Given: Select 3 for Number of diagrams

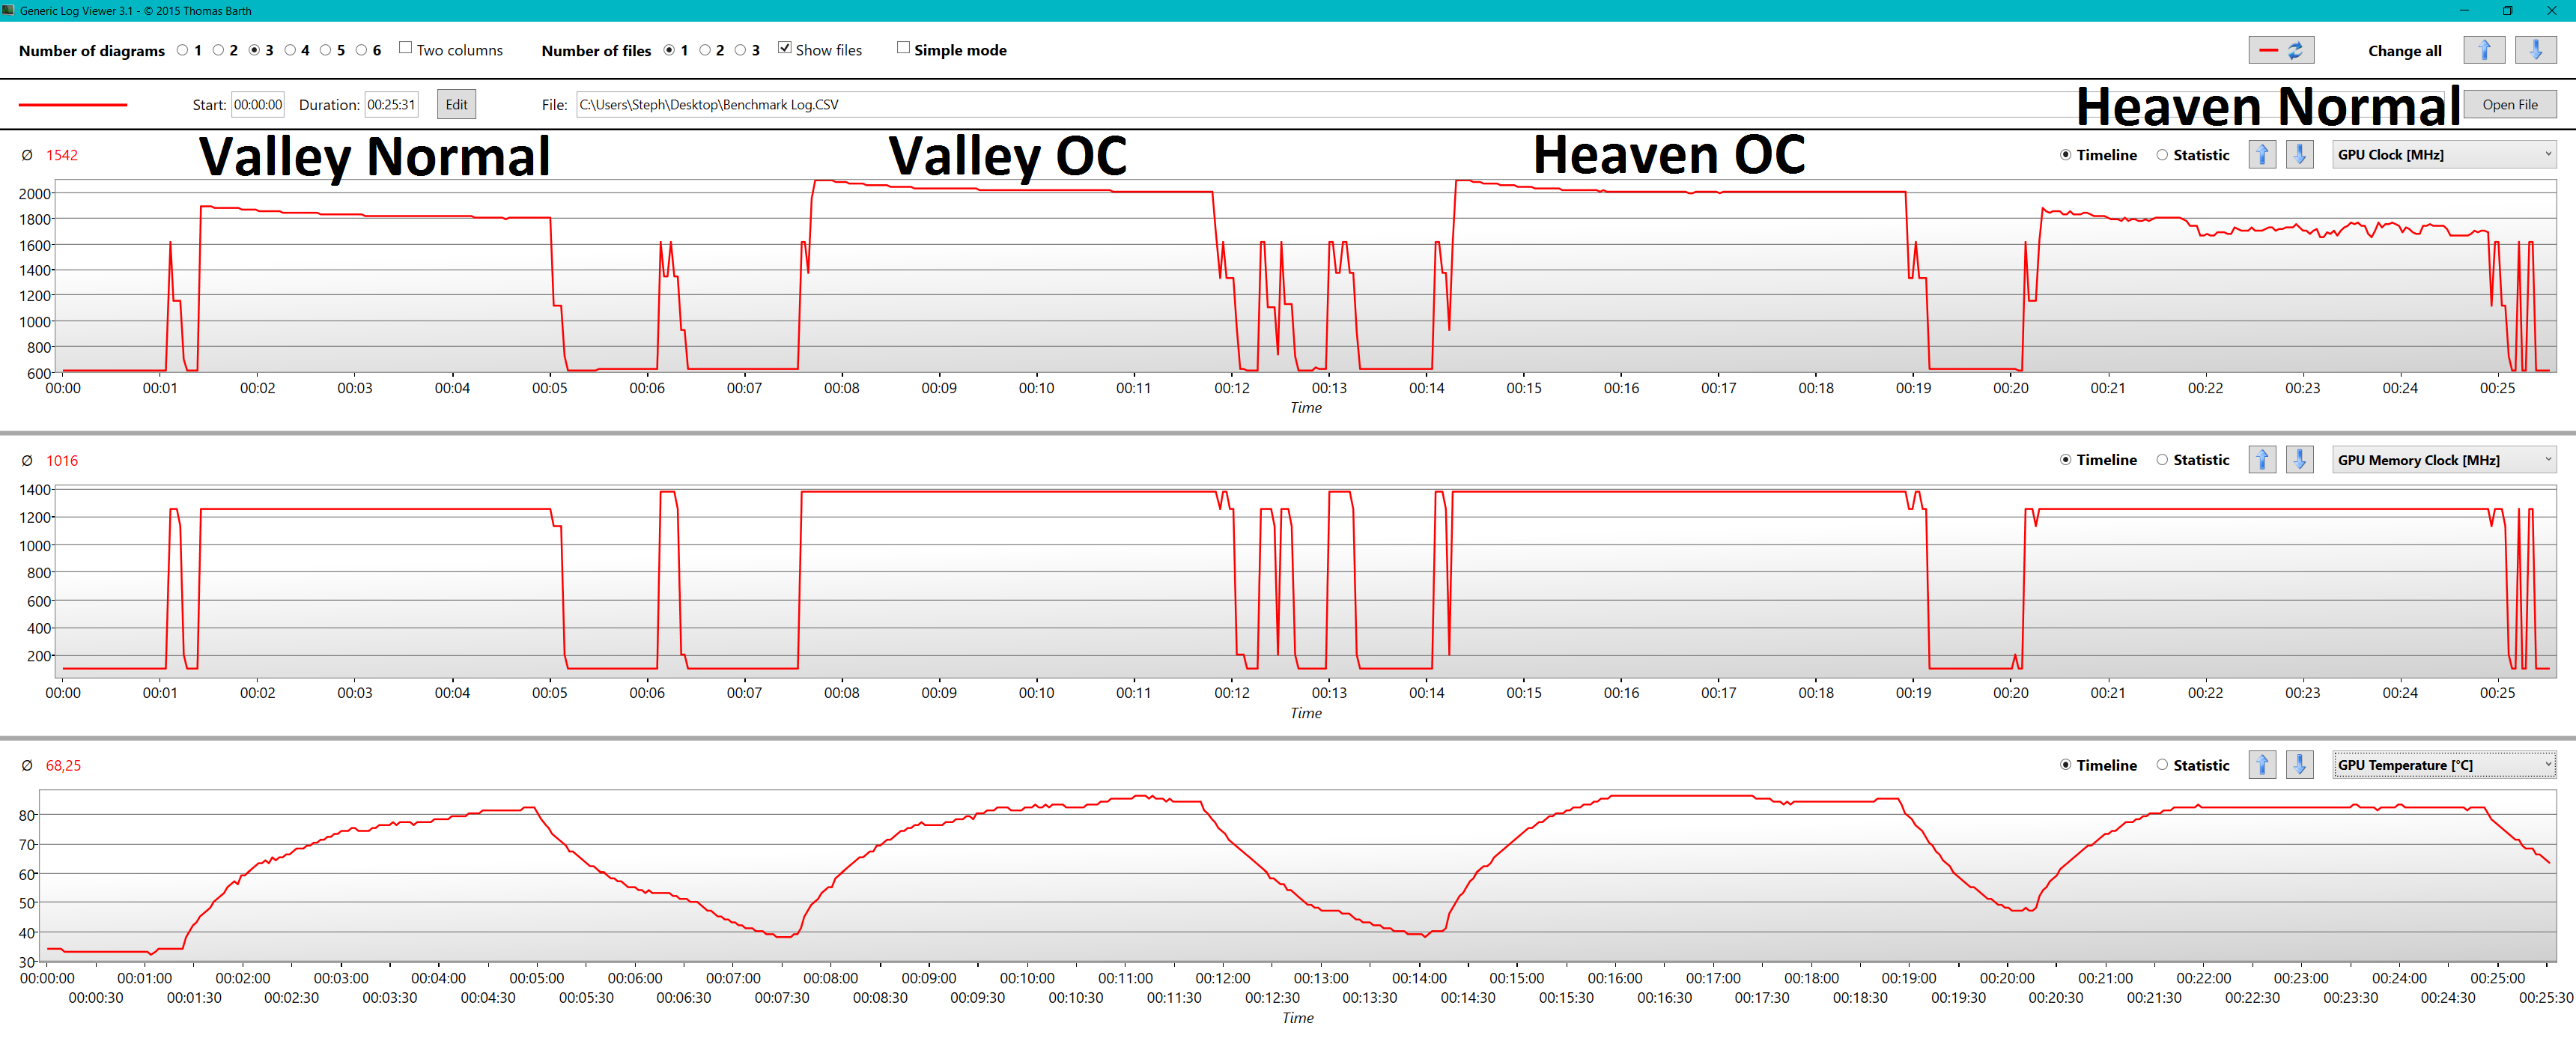Looking at the screenshot, I should pos(254,50).
